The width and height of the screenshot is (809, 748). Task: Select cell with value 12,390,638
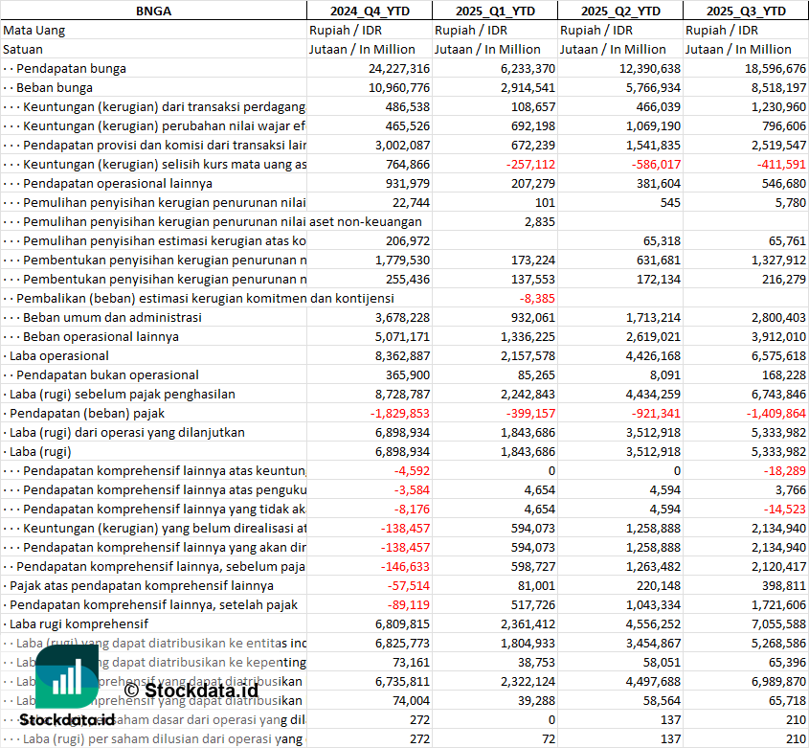(x=649, y=68)
